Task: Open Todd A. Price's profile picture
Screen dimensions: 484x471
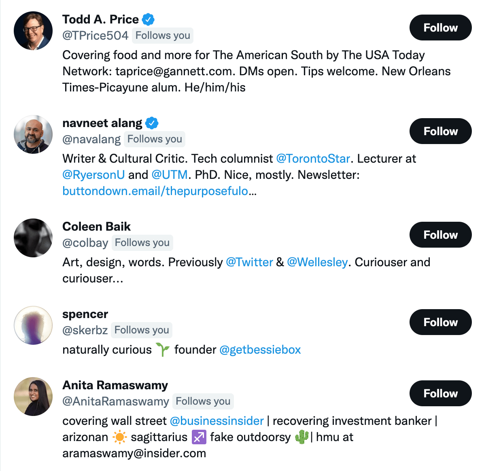Action: tap(33, 31)
